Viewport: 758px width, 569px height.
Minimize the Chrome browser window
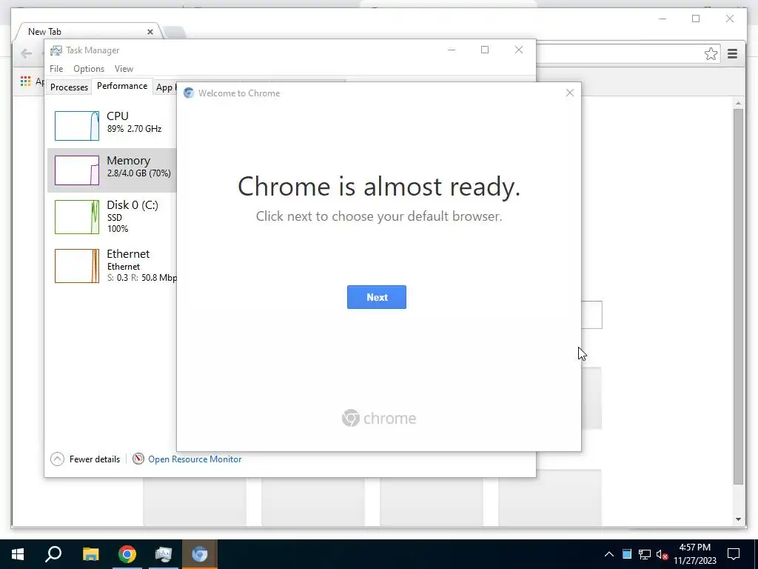click(663, 19)
